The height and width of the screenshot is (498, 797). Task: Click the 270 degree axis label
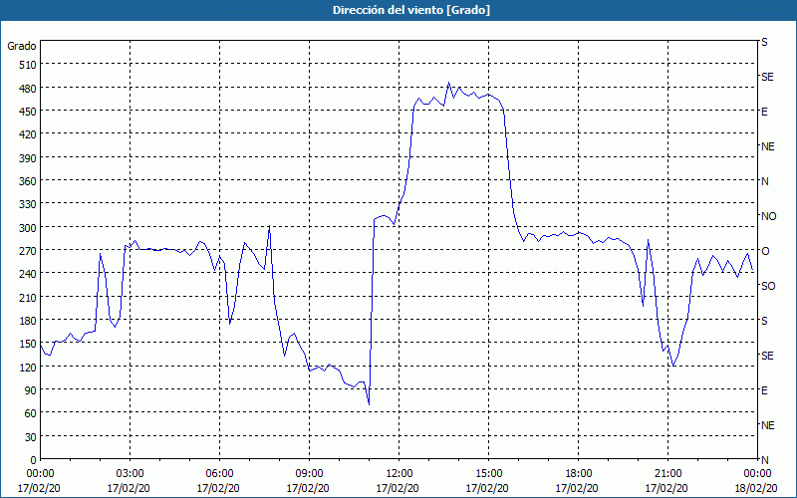point(29,251)
